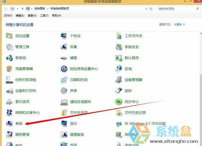Open 网络和共享中心 network icon
The width and height of the screenshot is (202, 146).
[x=10, y=113]
